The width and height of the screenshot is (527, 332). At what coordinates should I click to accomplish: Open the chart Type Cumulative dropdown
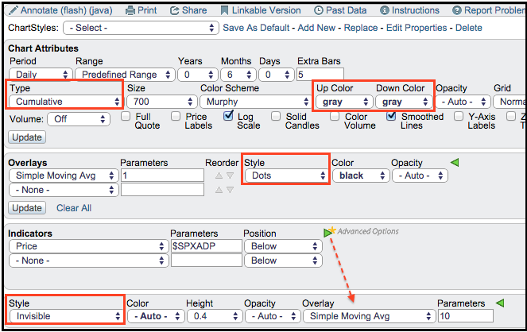[64, 102]
